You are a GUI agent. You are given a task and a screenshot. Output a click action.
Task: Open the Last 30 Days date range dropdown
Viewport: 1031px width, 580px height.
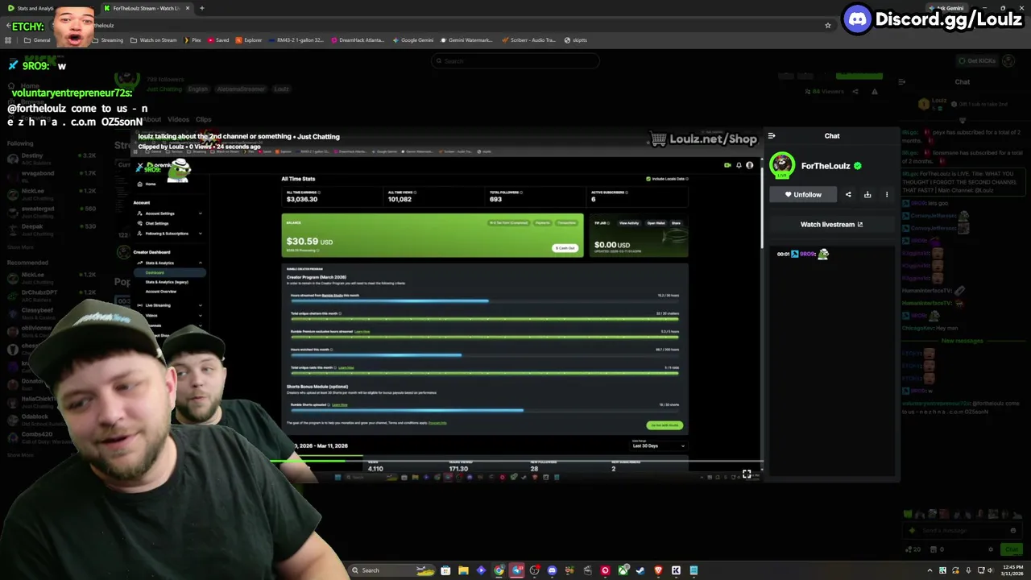point(659,445)
